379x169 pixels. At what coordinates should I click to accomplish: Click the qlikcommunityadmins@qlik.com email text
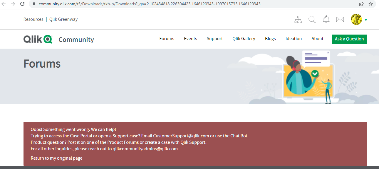[145, 149]
